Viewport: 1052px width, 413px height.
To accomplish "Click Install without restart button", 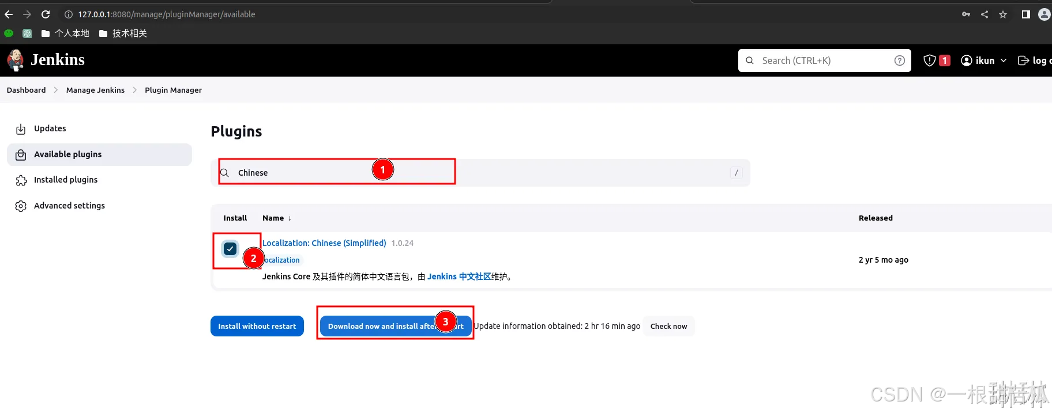I will [x=257, y=326].
